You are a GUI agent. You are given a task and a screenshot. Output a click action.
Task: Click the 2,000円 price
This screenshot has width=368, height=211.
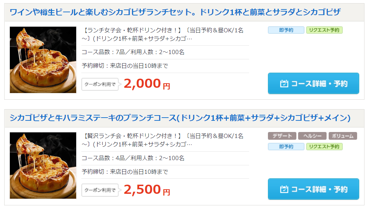click(147, 84)
